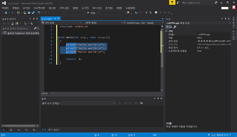
Task: Click the Comment Out Selection toolbar icon
Action: click(146, 13)
